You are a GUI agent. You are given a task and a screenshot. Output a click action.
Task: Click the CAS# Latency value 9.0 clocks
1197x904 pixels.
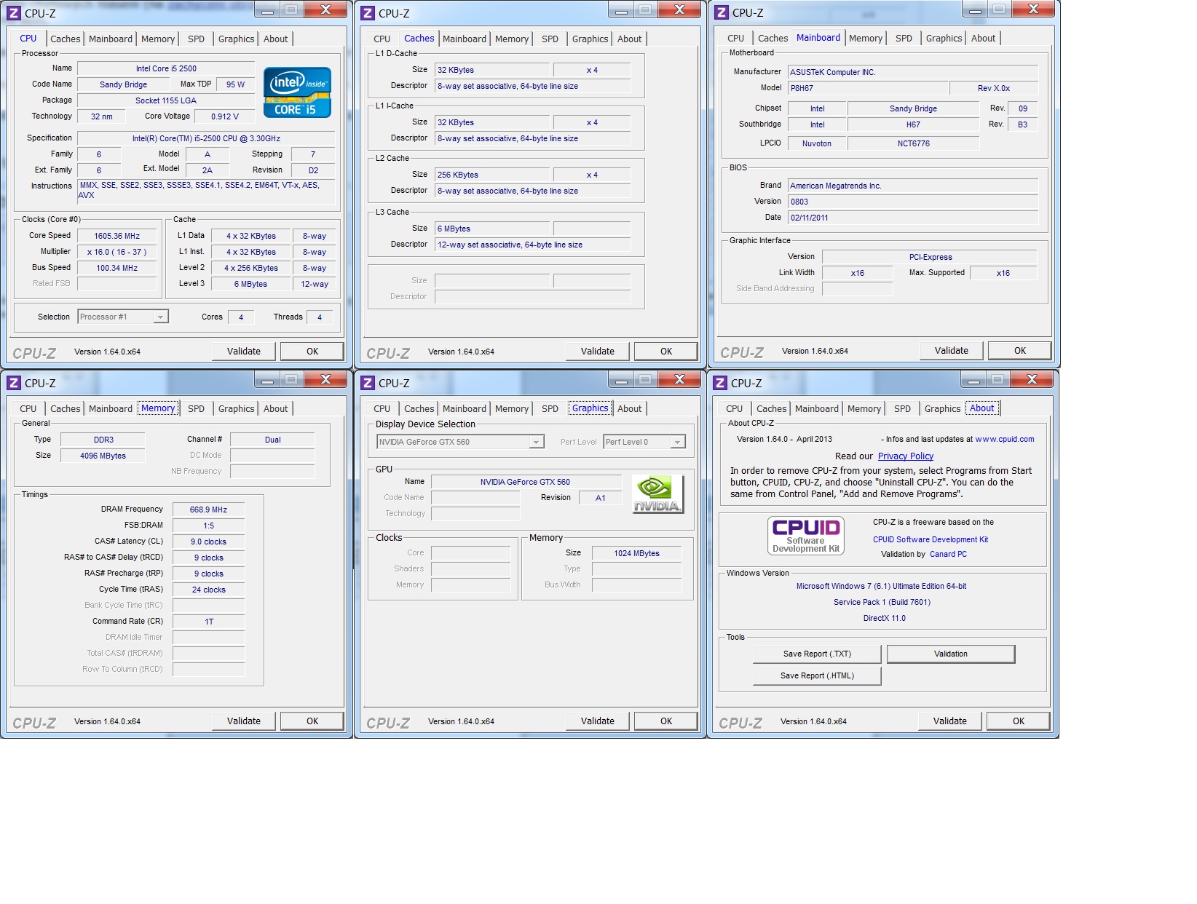pos(209,542)
